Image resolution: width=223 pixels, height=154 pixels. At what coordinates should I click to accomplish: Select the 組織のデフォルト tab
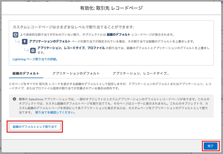click(26, 73)
